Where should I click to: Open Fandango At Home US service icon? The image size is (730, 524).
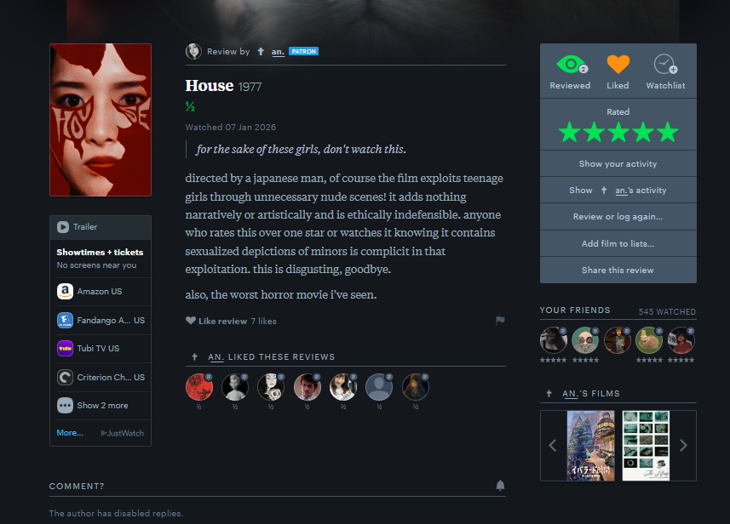pos(66,321)
